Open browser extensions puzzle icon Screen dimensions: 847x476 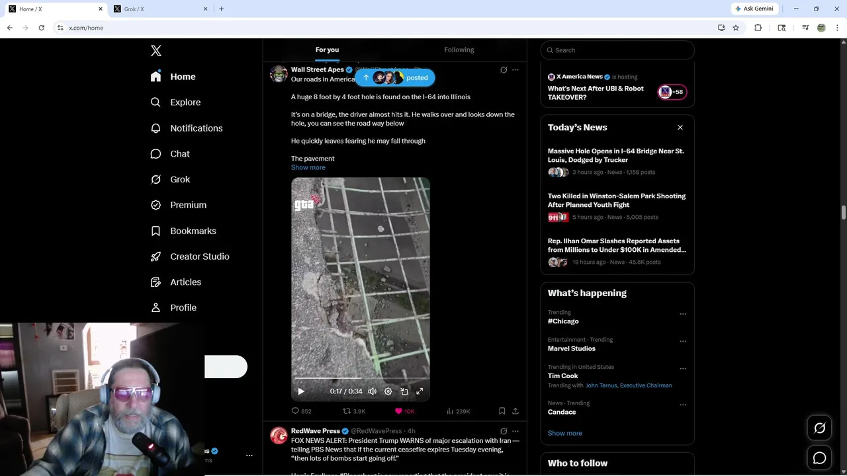[x=758, y=28]
